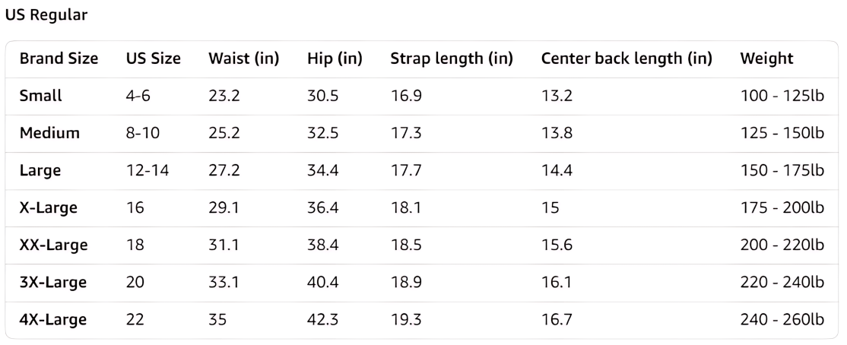Select the "Hip (in)" column header
847x345 pixels.
click(x=335, y=59)
